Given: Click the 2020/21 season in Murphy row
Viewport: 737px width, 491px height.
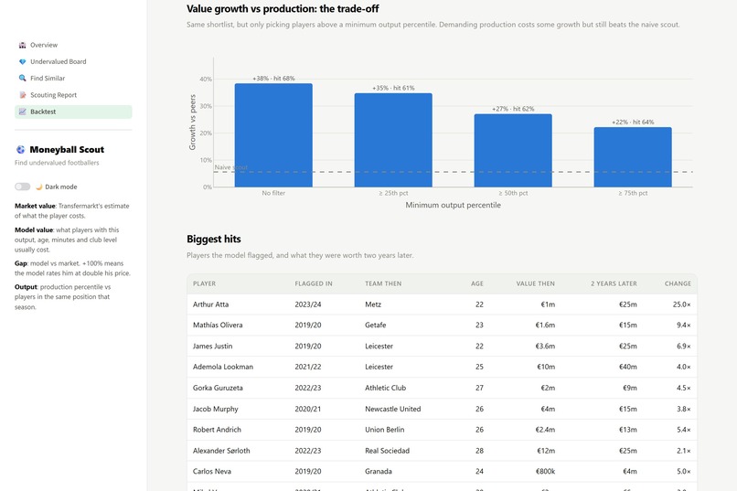Looking at the screenshot, I should click(x=308, y=410).
